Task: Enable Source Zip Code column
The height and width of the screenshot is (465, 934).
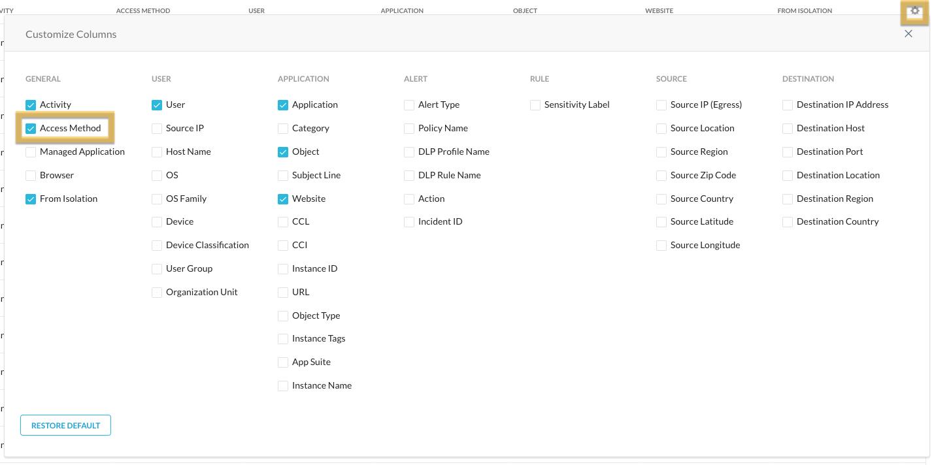Action: [661, 176]
